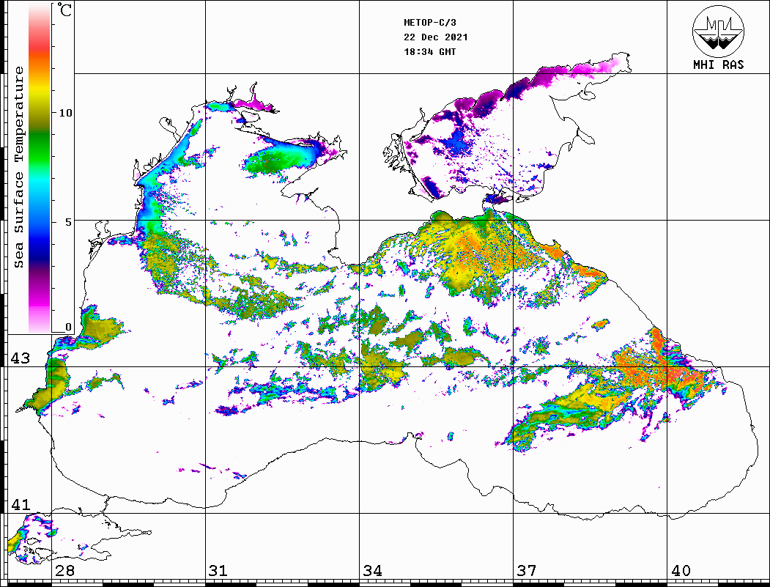Click the temperature color scale bar
770x587 pixels.
[x=40, y=168]
